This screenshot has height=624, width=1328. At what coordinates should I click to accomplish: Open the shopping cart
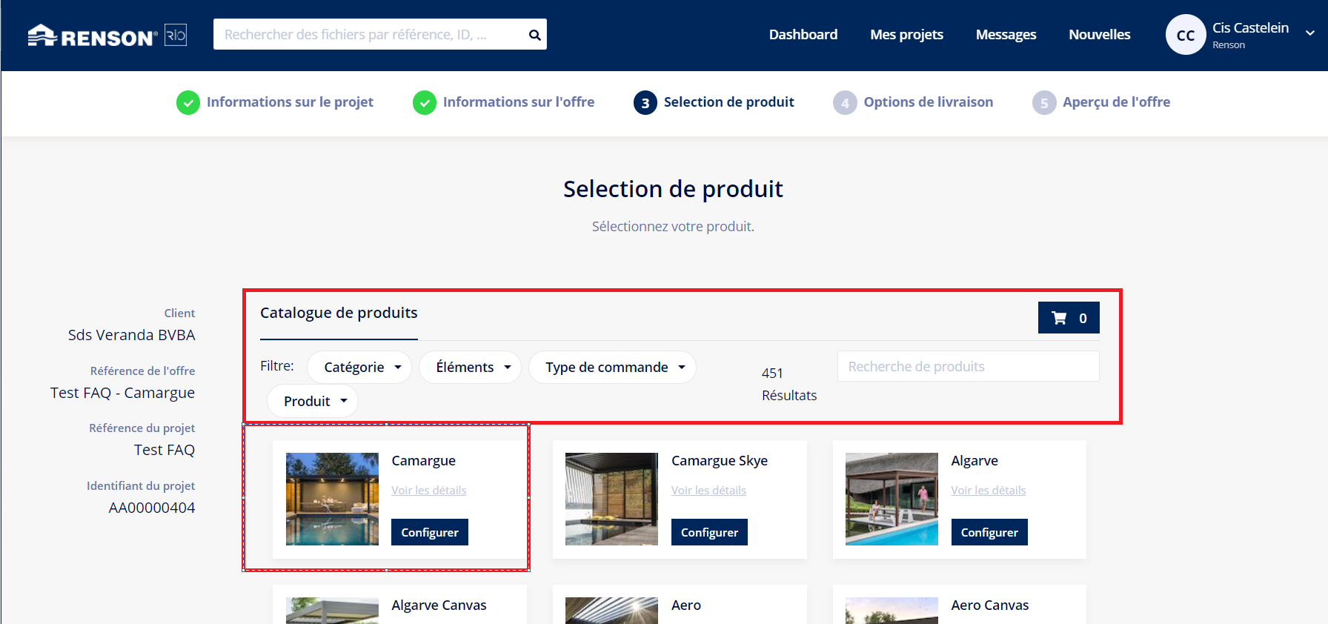(1068, 318)
